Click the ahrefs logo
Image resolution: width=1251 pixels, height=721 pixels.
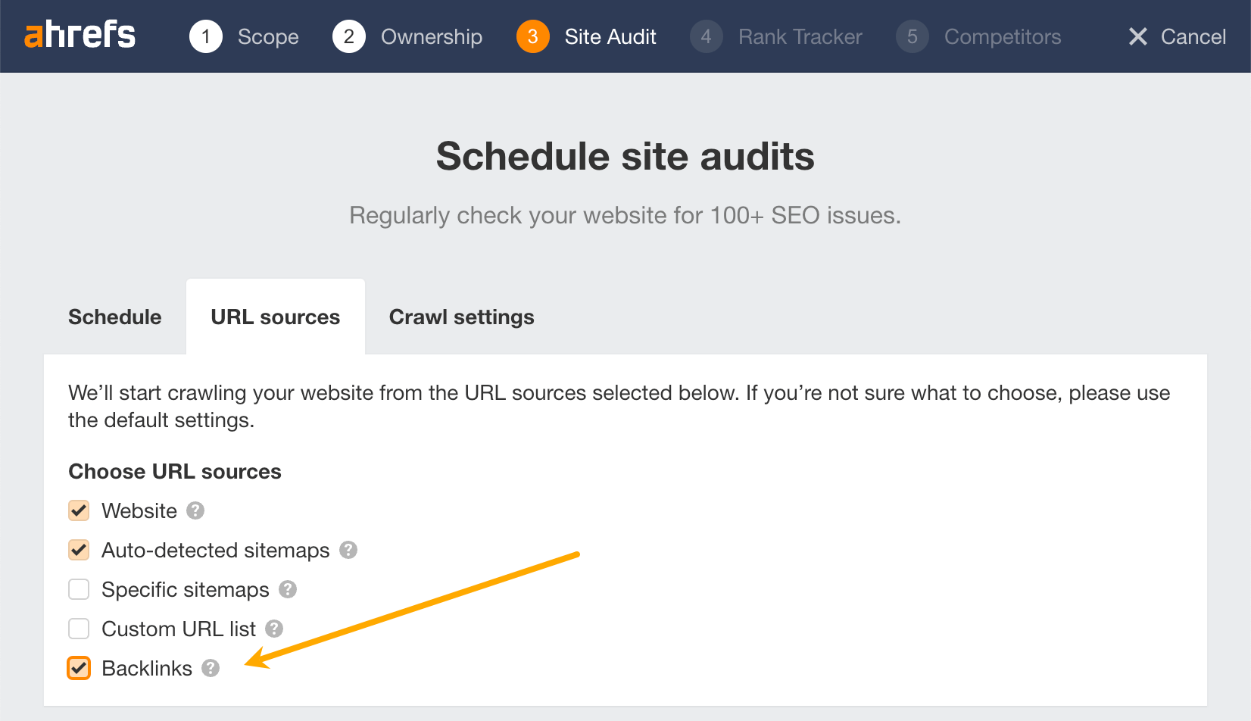pyautogui.click(x=80, y=35)
